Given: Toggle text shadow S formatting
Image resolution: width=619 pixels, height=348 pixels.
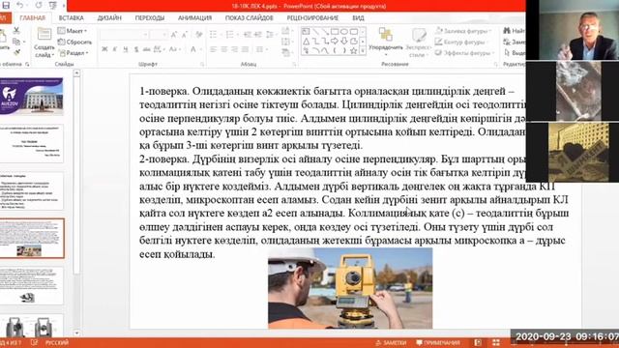Looking at the screenshot, I should 136,49.
